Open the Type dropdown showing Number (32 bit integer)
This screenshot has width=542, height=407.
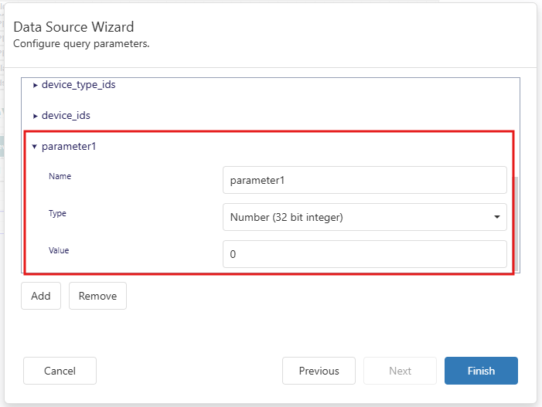(x=356, y=217)
